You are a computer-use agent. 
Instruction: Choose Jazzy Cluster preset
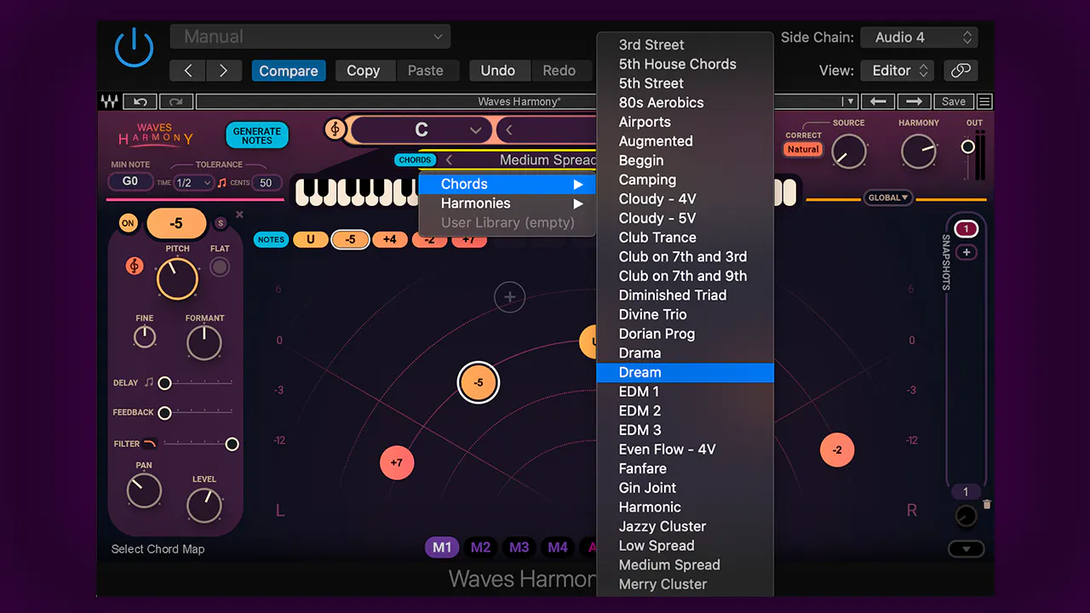tap(685, 526)
